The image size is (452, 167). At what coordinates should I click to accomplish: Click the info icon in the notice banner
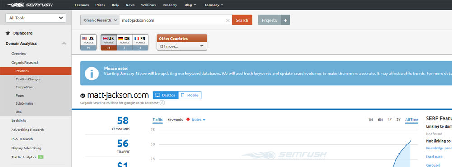[x=92, y=74]
